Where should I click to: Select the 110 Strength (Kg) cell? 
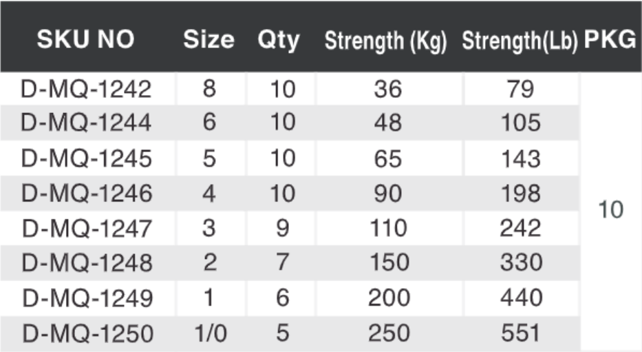coord(388,229)
